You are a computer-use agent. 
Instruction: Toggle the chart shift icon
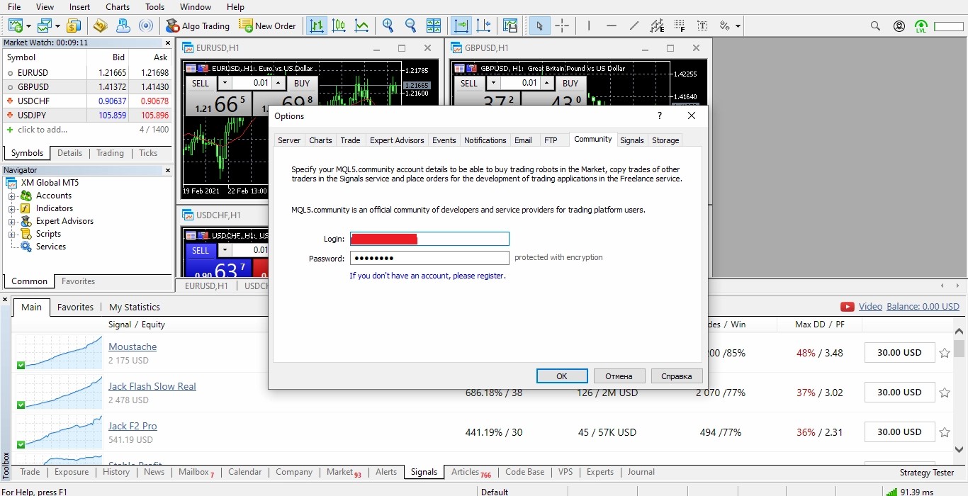[484, 26]
